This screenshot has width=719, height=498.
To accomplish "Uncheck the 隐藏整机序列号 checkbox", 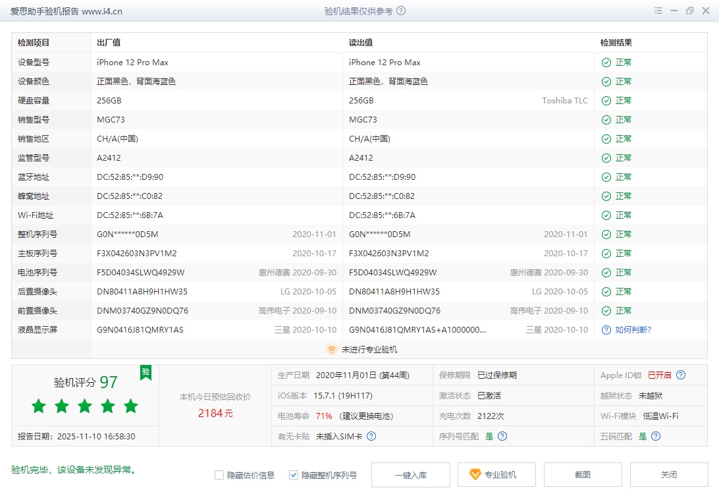I will click(294, 475).
